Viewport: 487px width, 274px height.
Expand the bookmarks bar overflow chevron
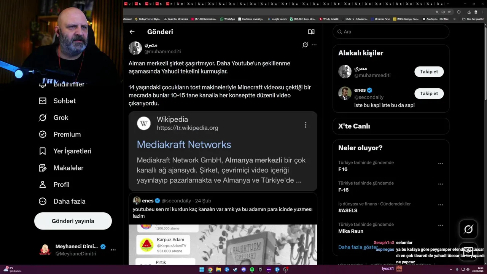click(x=454, y=19)
